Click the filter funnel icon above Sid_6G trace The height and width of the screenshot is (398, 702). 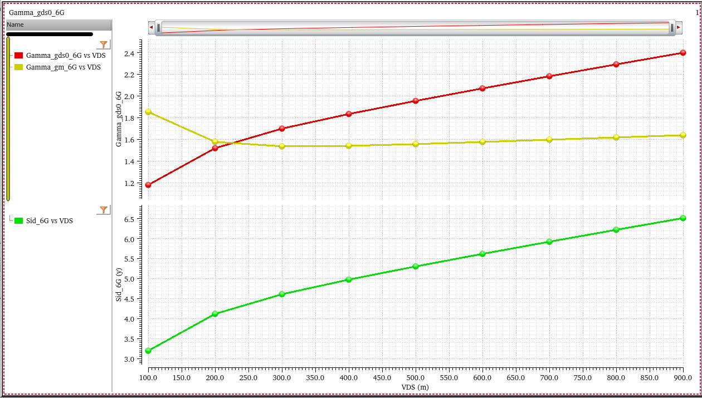(104, 210)
